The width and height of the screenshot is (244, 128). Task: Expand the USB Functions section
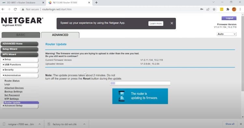point(20,65)
